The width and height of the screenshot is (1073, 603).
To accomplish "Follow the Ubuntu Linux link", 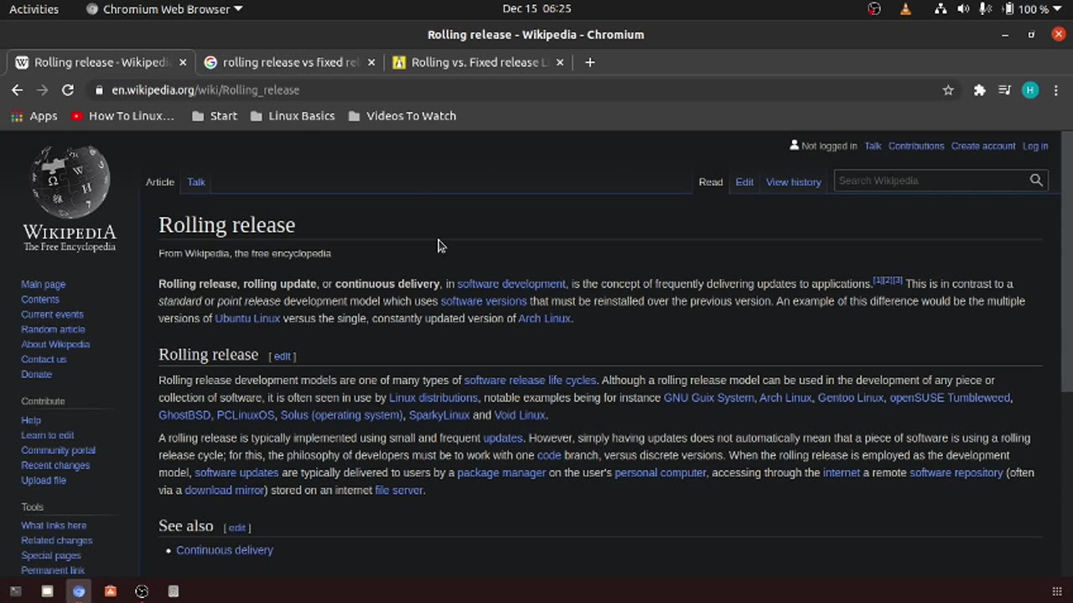I will (247, 318).
